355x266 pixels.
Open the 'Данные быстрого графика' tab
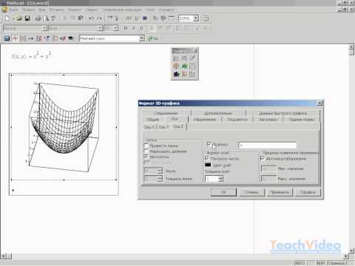[x=283, y=113]
